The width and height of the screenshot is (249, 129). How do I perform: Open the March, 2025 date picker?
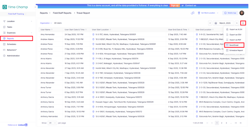(223, 23)
